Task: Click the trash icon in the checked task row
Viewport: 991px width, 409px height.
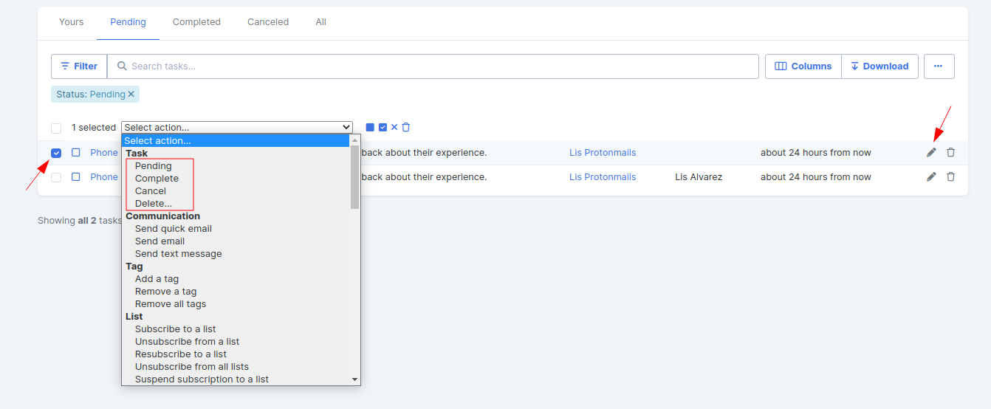Action: (950, 153)
